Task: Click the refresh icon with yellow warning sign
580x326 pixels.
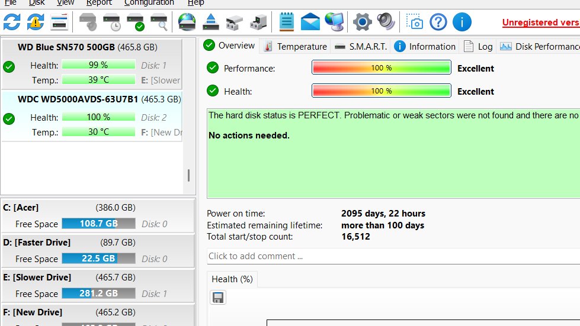Action: 36,22
